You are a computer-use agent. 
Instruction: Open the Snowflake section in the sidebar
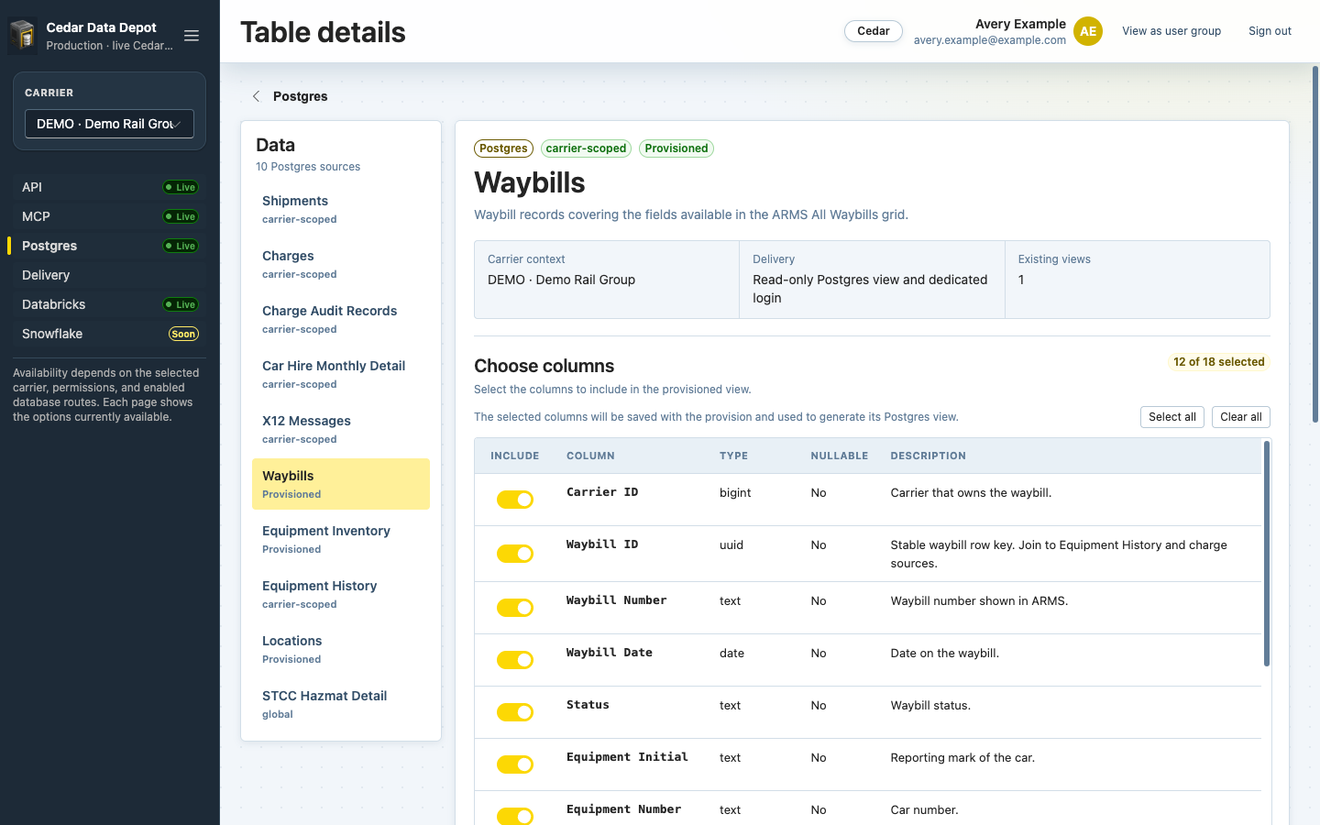pyautogui.click(x=109, y=334)
